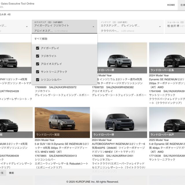Uncheck the フジホワイト checkbox

(x=38, y=56)
